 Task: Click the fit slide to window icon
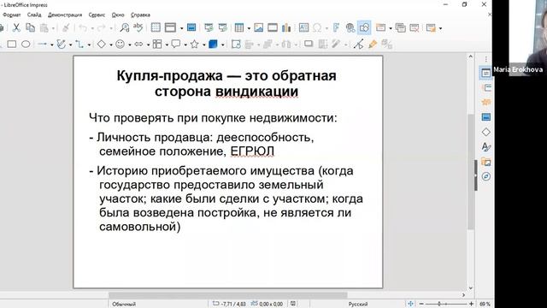[410, 304]
